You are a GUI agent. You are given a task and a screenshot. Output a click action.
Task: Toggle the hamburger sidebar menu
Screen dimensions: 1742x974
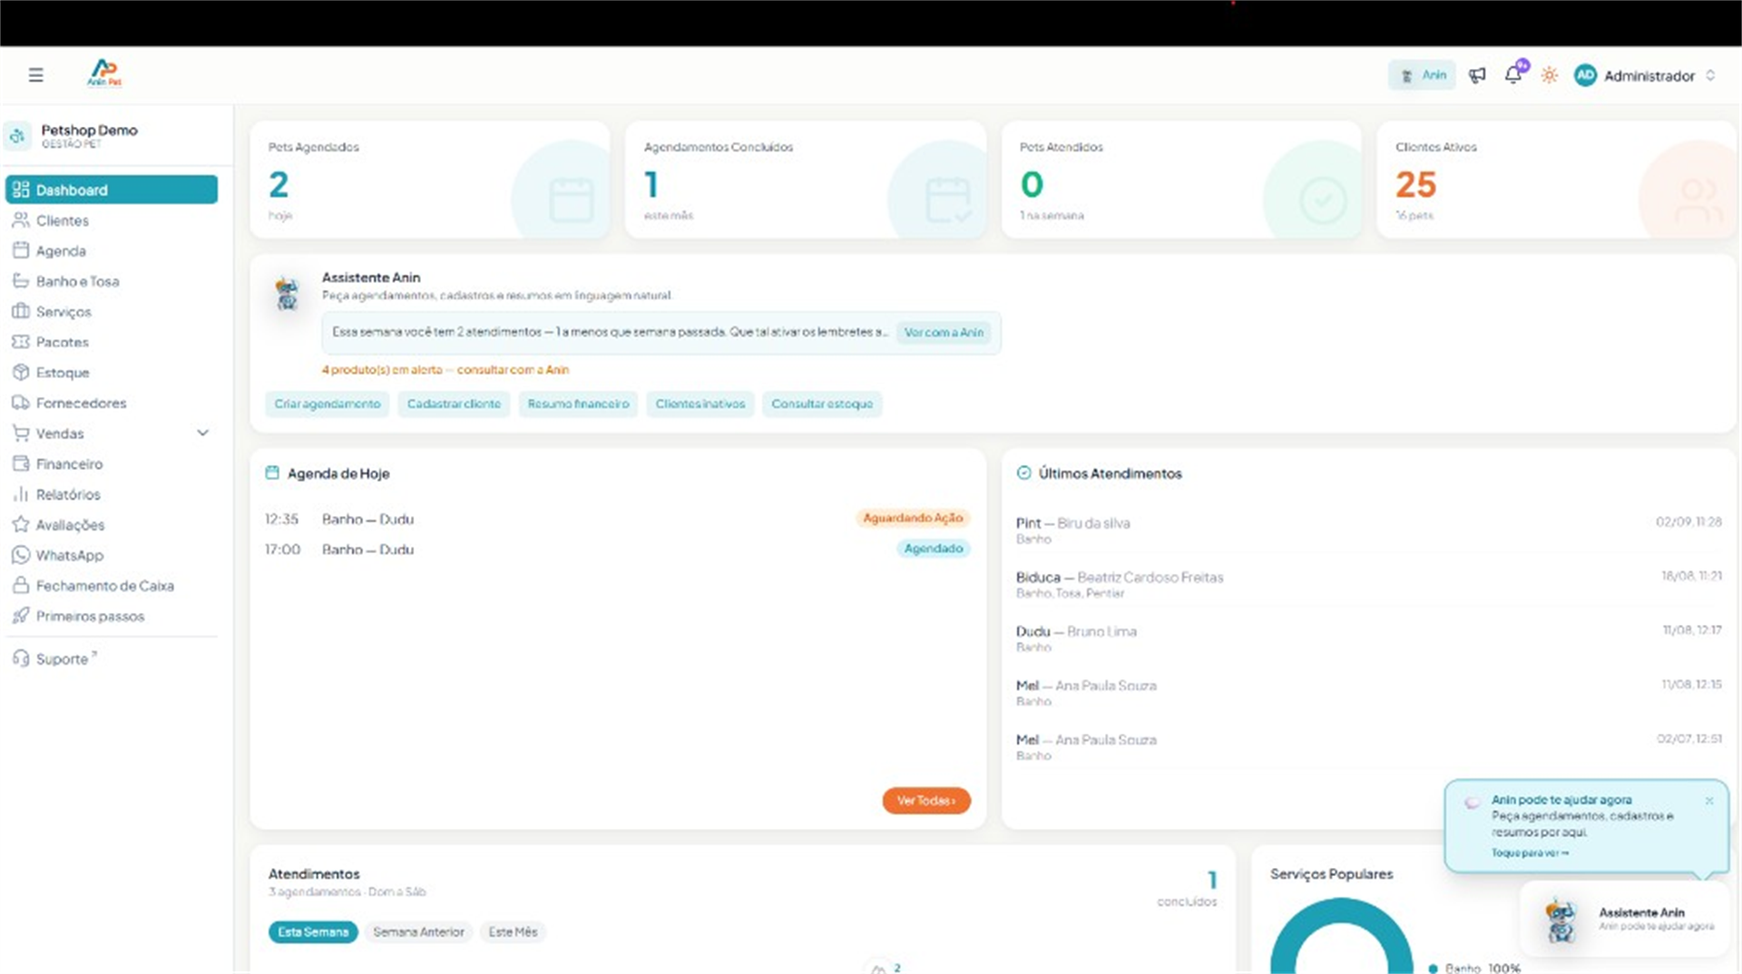(35, 75)
